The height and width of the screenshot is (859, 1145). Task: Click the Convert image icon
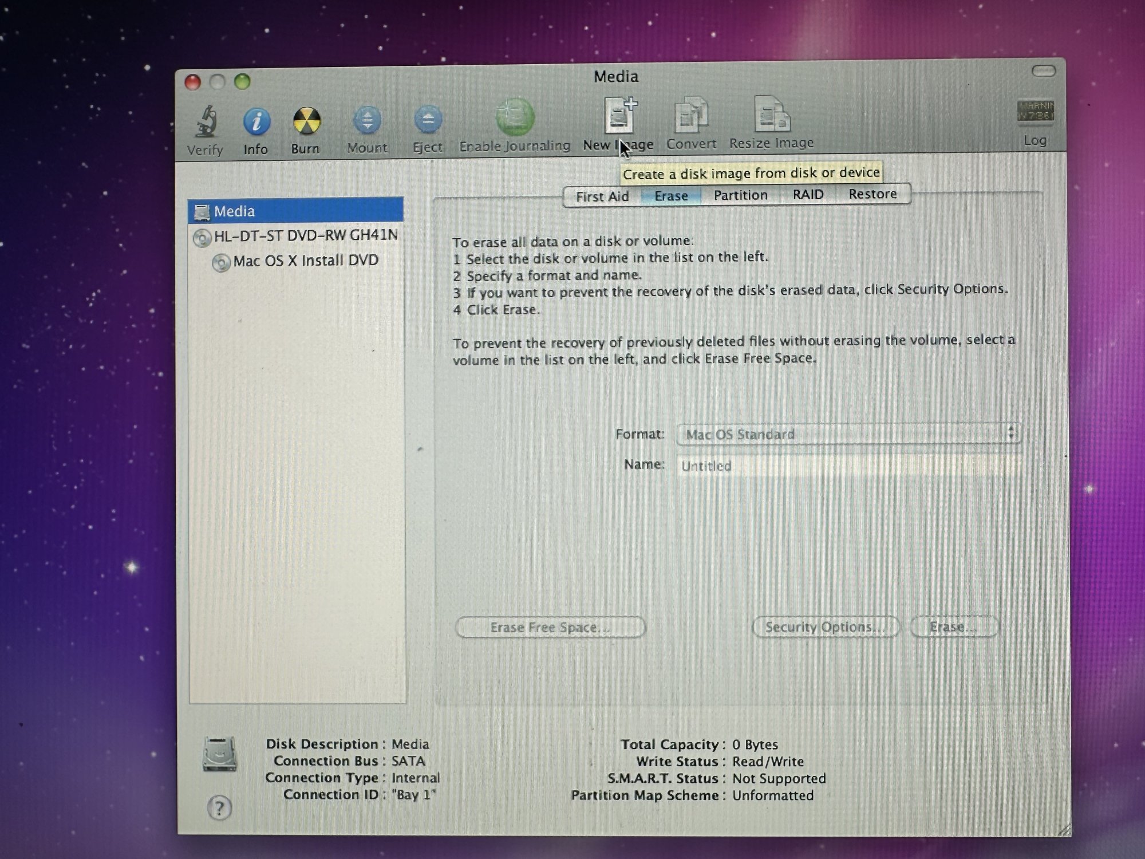691,115
